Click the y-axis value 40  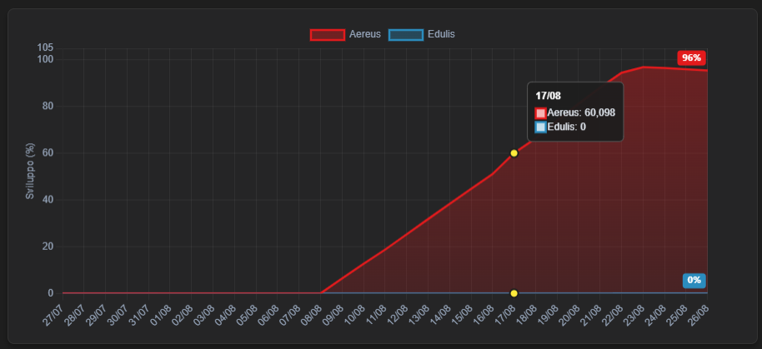pyautogui.click(x=48, y=200)
